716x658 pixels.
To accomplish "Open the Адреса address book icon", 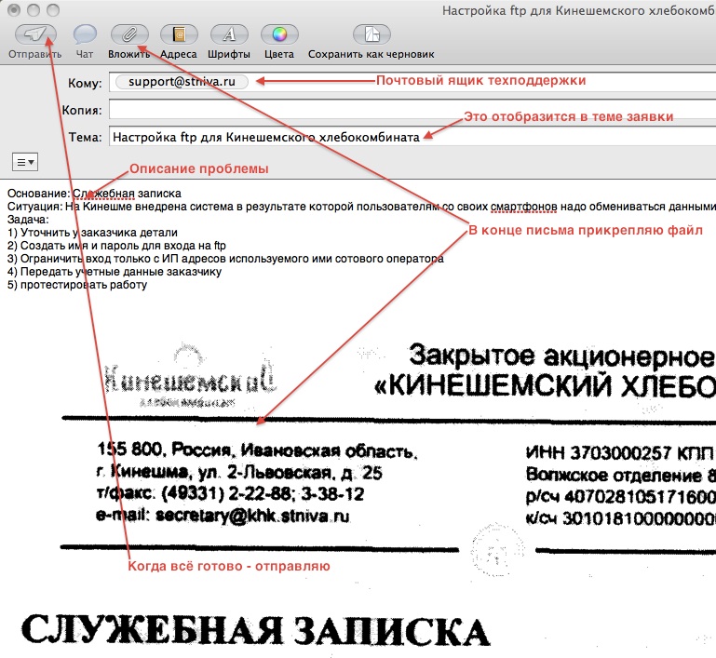I will (x=178, y=35).
